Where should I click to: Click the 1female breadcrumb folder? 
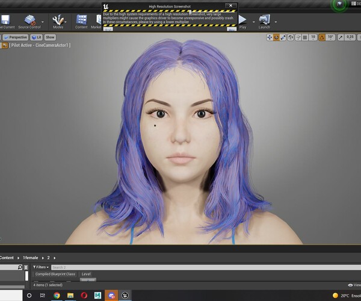pyautogui.click(x=30, y=258)
